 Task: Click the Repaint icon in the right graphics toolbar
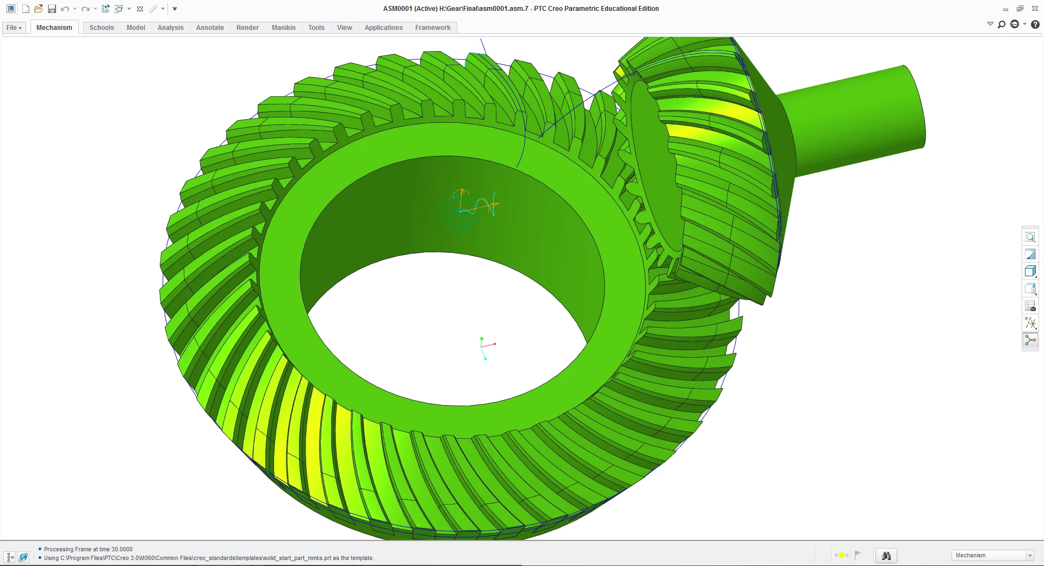coord(1030,254)
